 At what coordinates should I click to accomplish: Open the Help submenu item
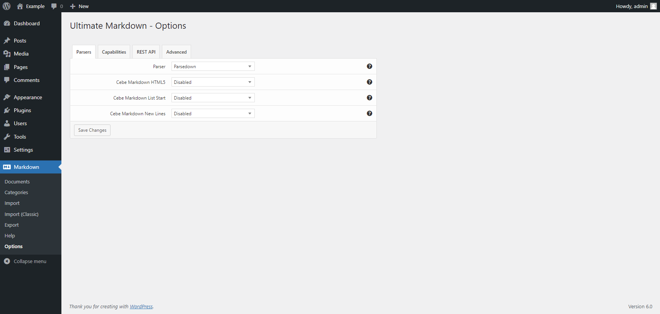[10, 235]
